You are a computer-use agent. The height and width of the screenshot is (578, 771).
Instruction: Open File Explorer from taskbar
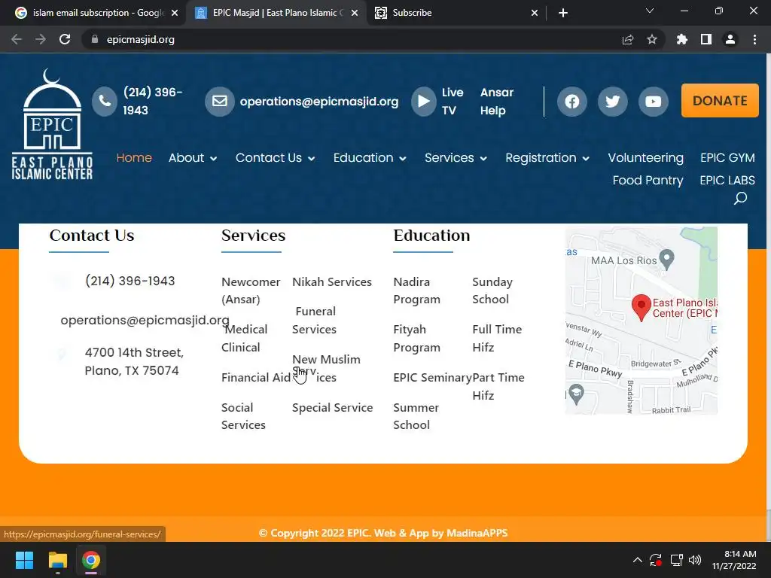57,560
